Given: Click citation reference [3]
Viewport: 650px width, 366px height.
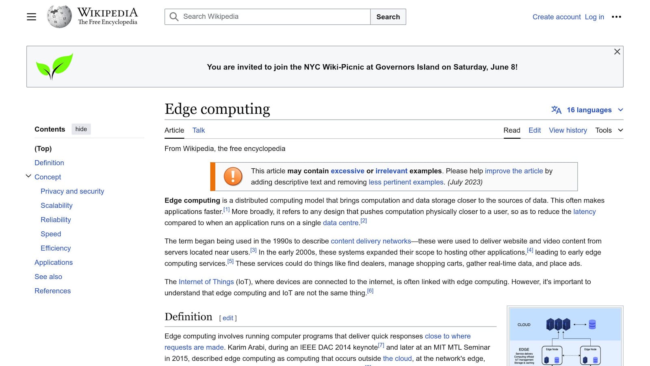Looking at the screenshot, I should coord(253,250).
